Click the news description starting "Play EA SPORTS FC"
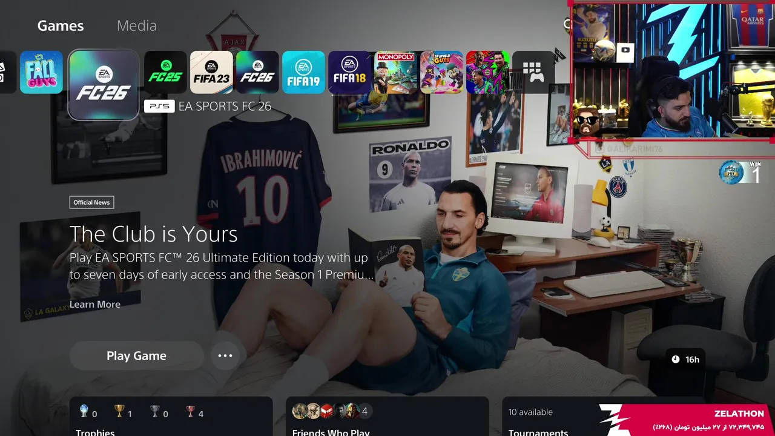The image size is (775, 436). coord(221,266)
